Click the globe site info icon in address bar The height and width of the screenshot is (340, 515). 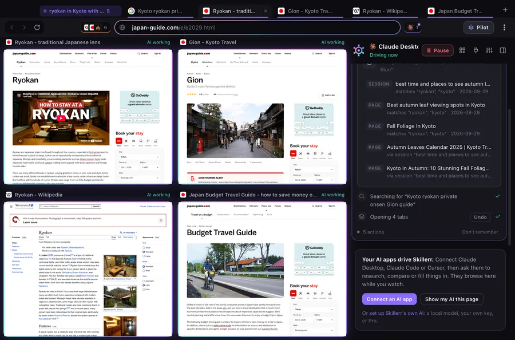click(122, 27)
